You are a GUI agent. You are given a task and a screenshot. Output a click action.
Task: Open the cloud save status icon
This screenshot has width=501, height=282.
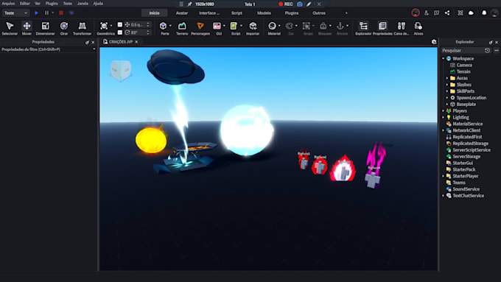pyautogui.click(x=471, y=13)
